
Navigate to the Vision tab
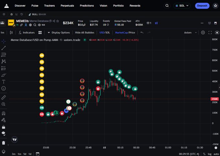tap(104, 6)
